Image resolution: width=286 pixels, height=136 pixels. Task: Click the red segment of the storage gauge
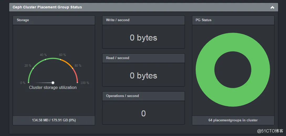(x=76, y=75)
